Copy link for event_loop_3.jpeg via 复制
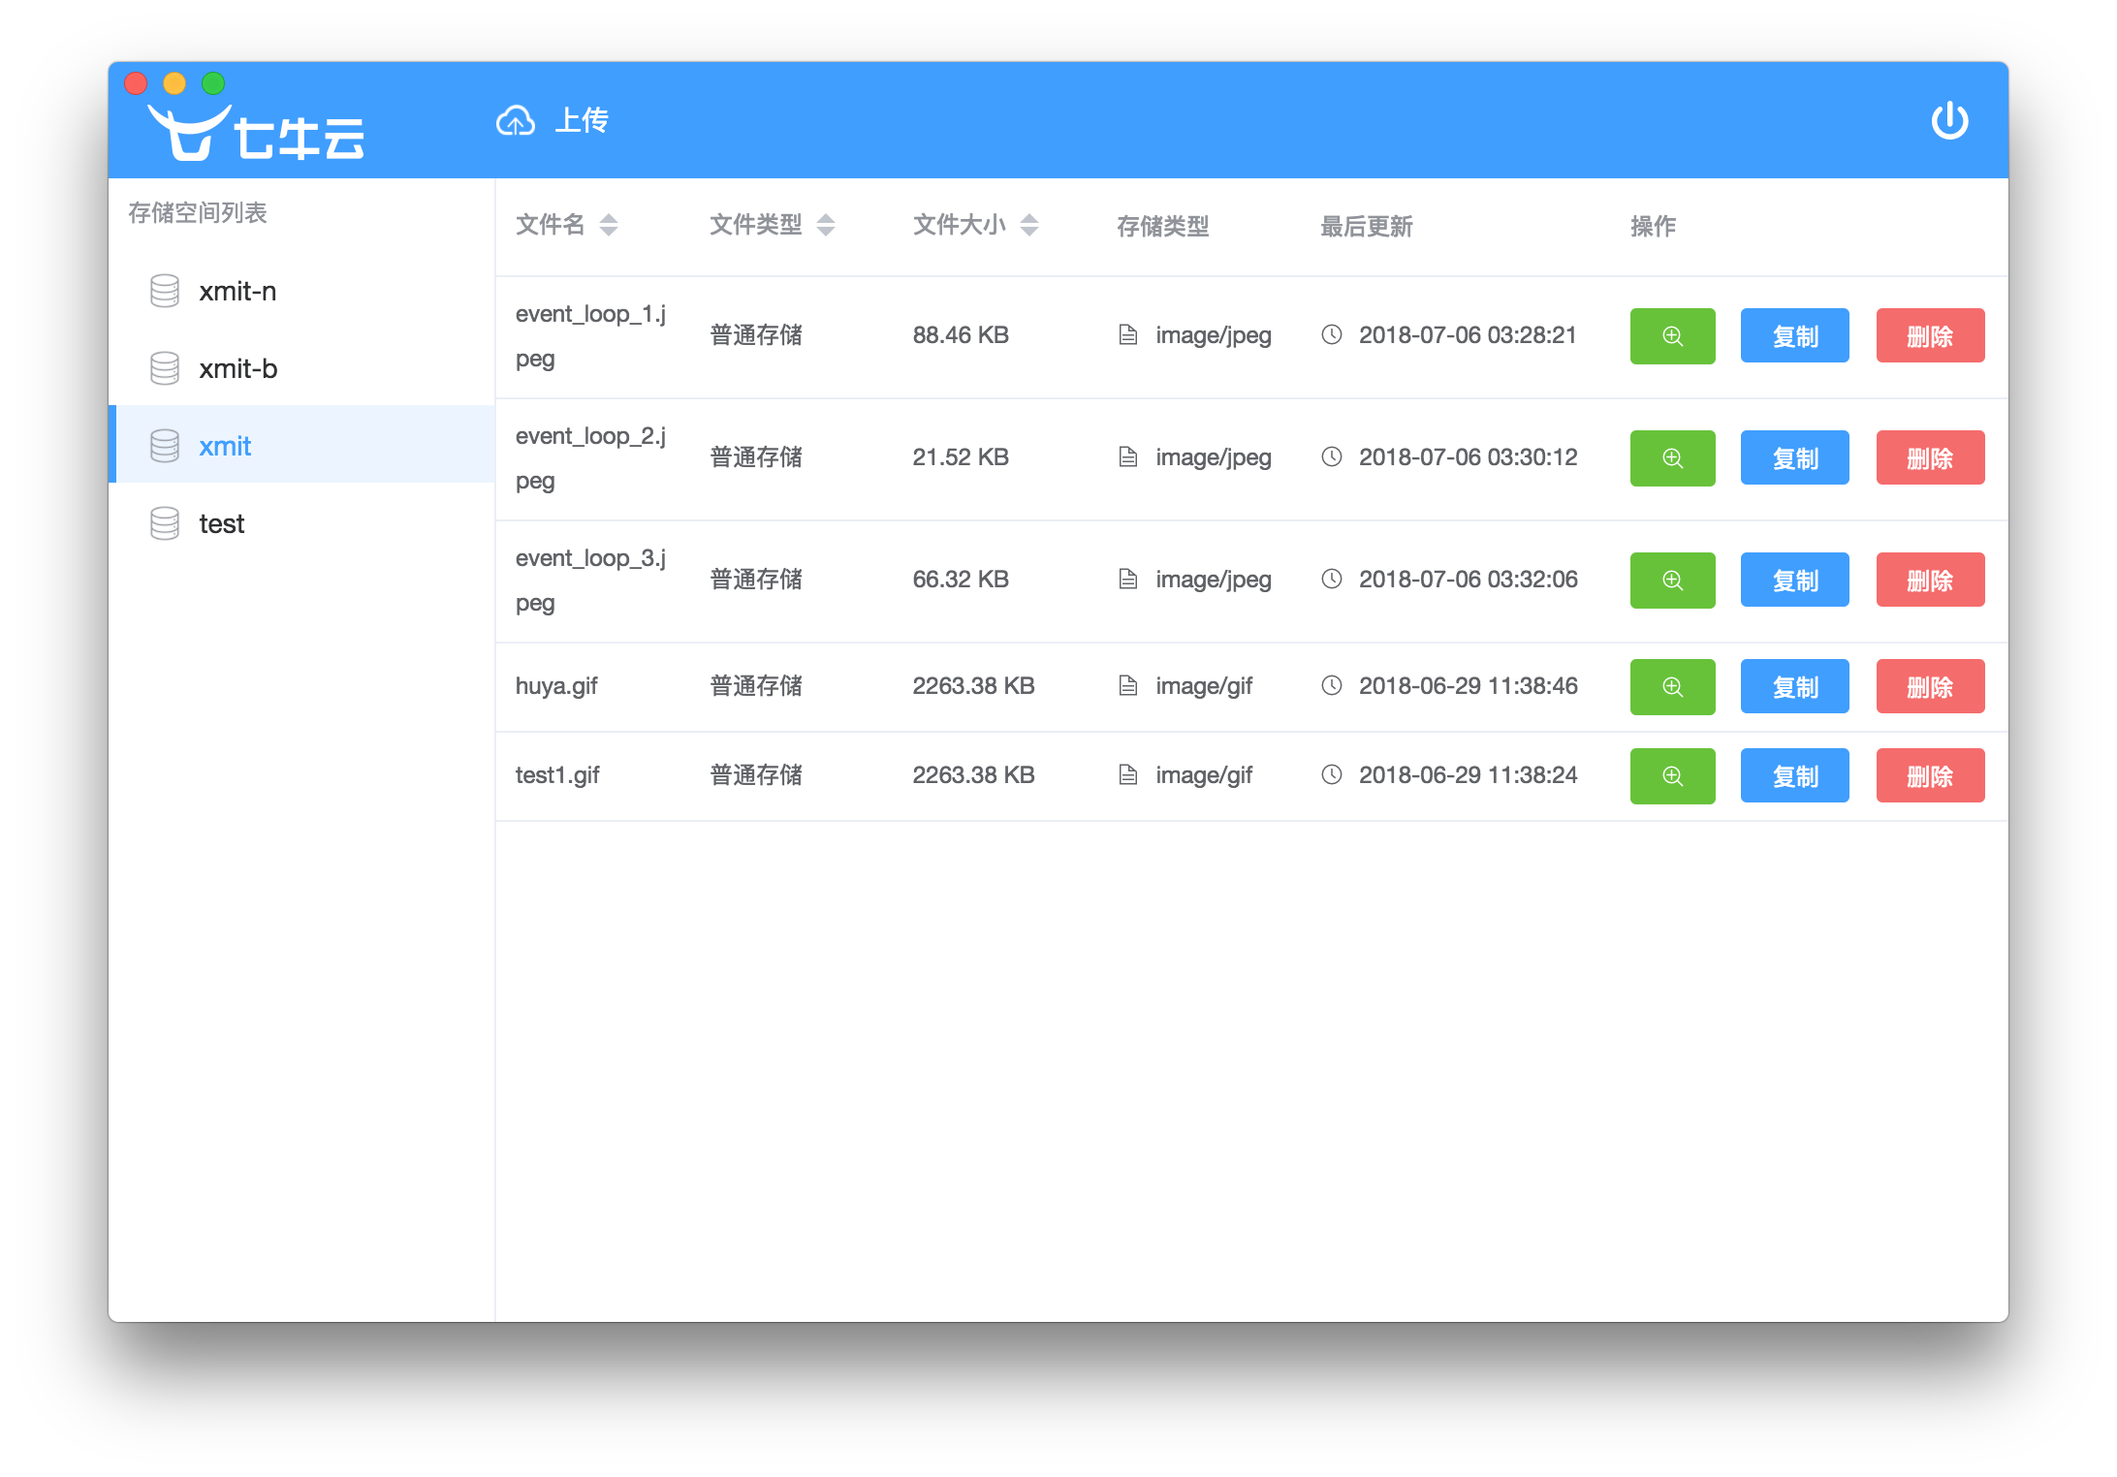This screenshot has height=1477, width=2117. pyautogui.click(x=1793, y=581)
